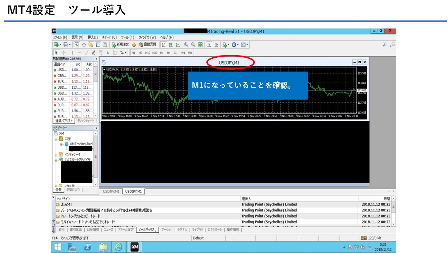The width and height of the screenshot is (448, 253).
Task: Expand the インディケータ tree node
Action: click(56, 154)
